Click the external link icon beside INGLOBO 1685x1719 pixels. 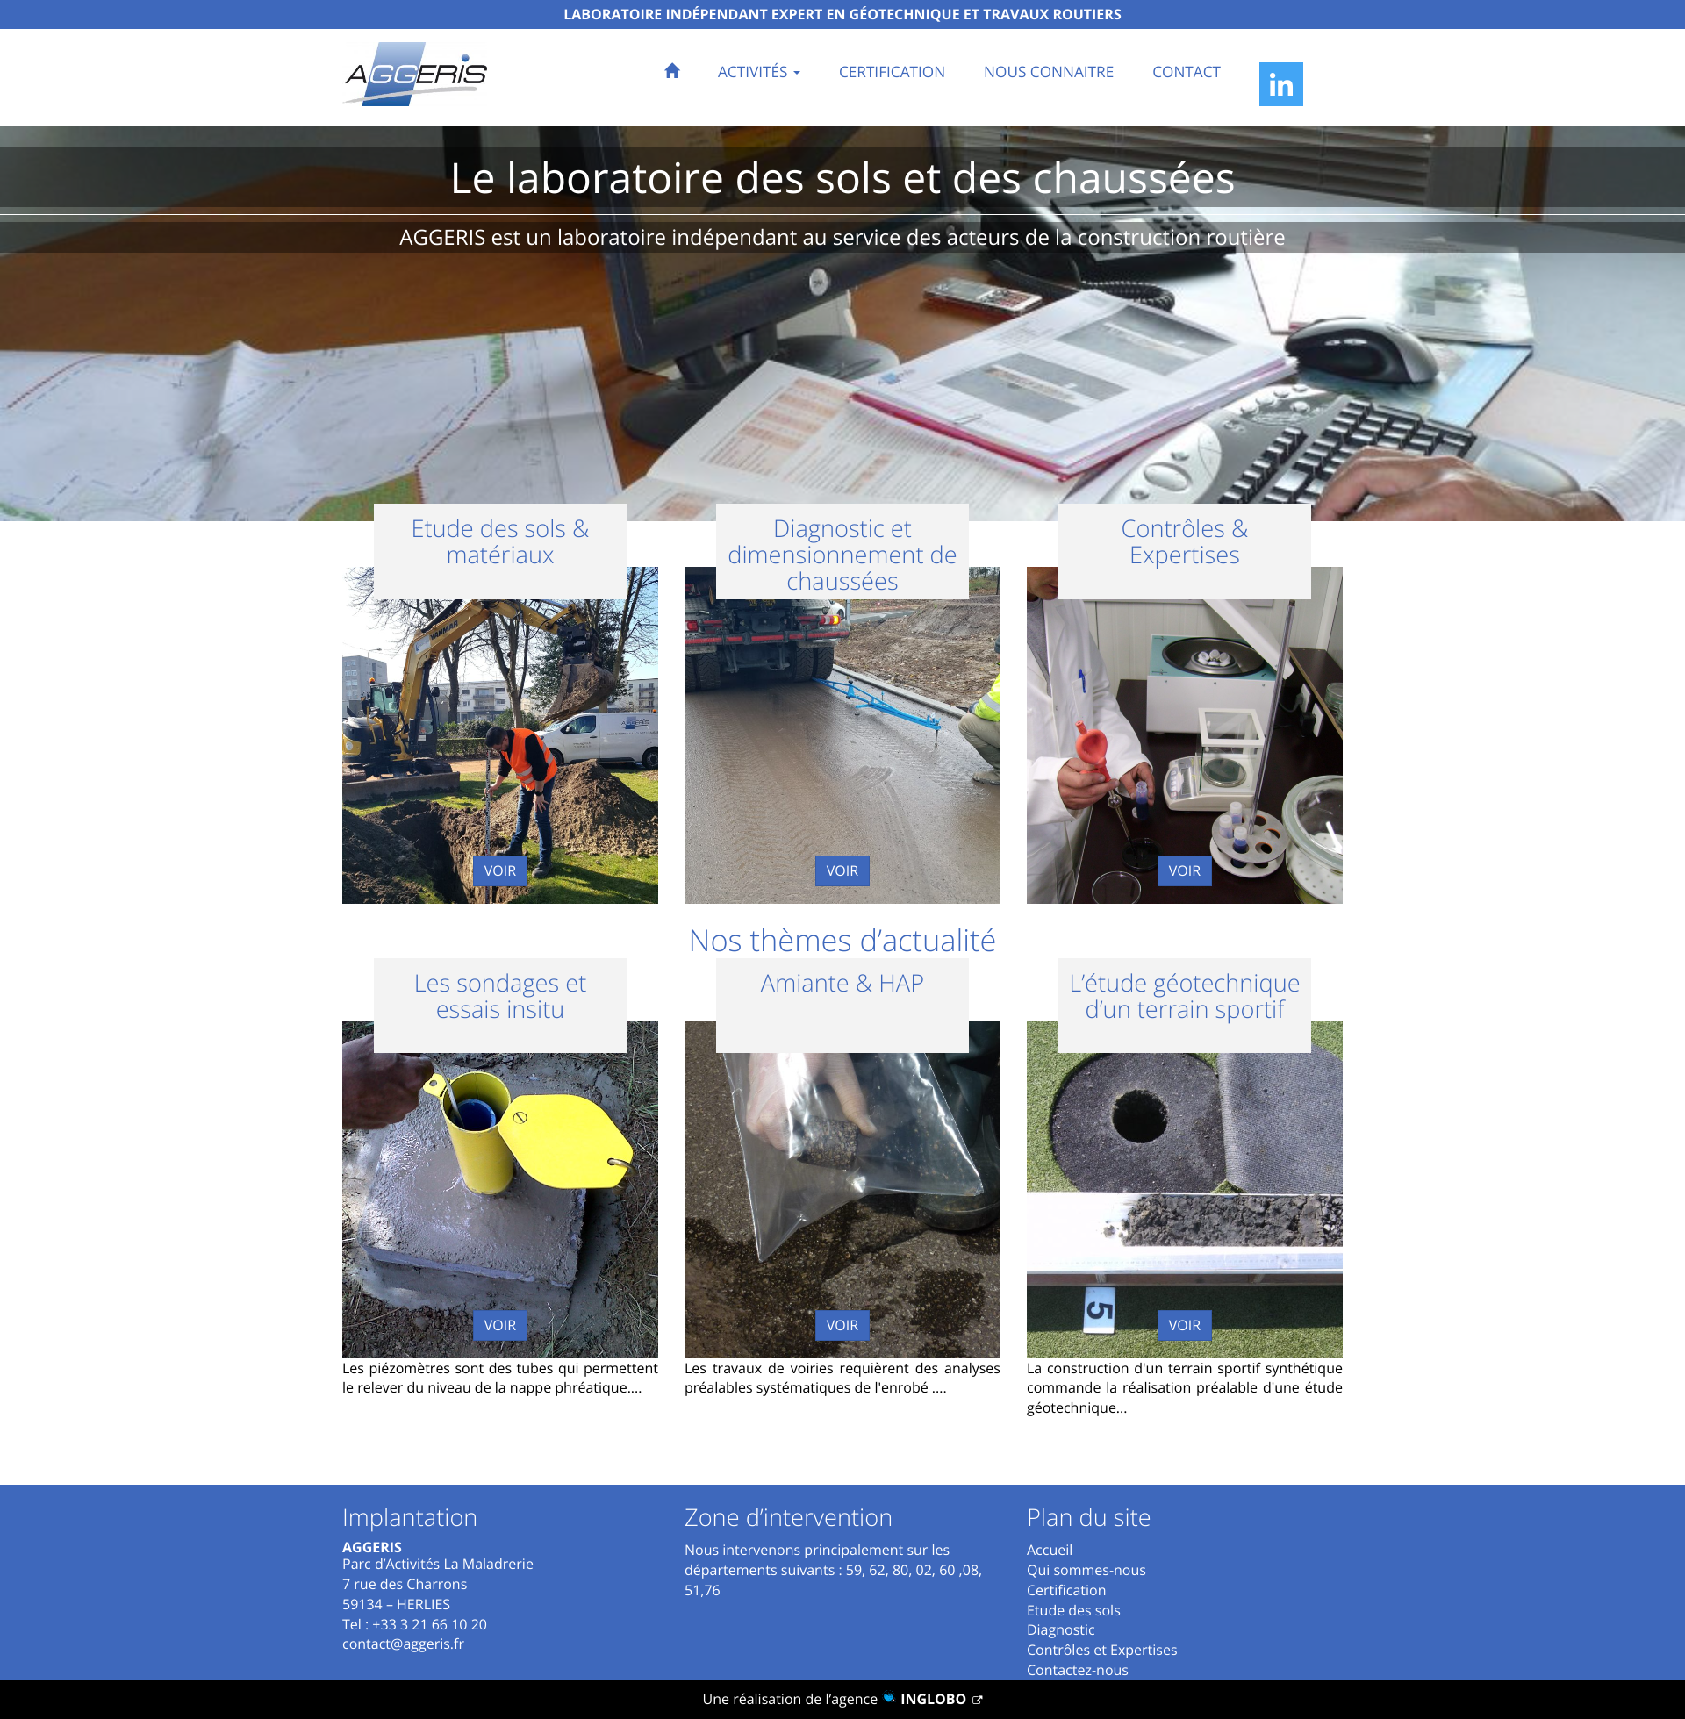tap(977, 1699)
